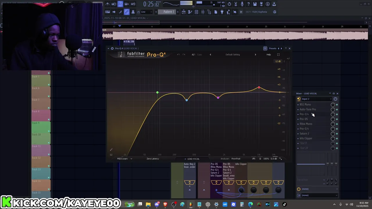This screenshot has height=209, width=372.
Task: Toggle RVox Mono effect slot on/off
Action: pos(337,124)
